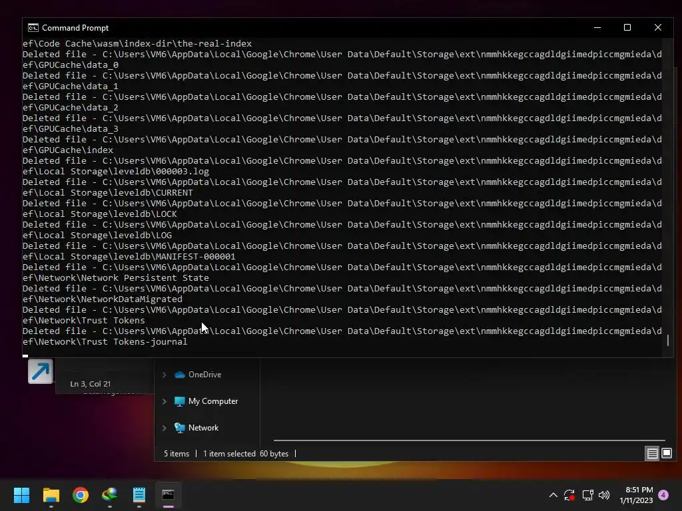
Task: Click the '000003.log' output line
Action: 116,172
